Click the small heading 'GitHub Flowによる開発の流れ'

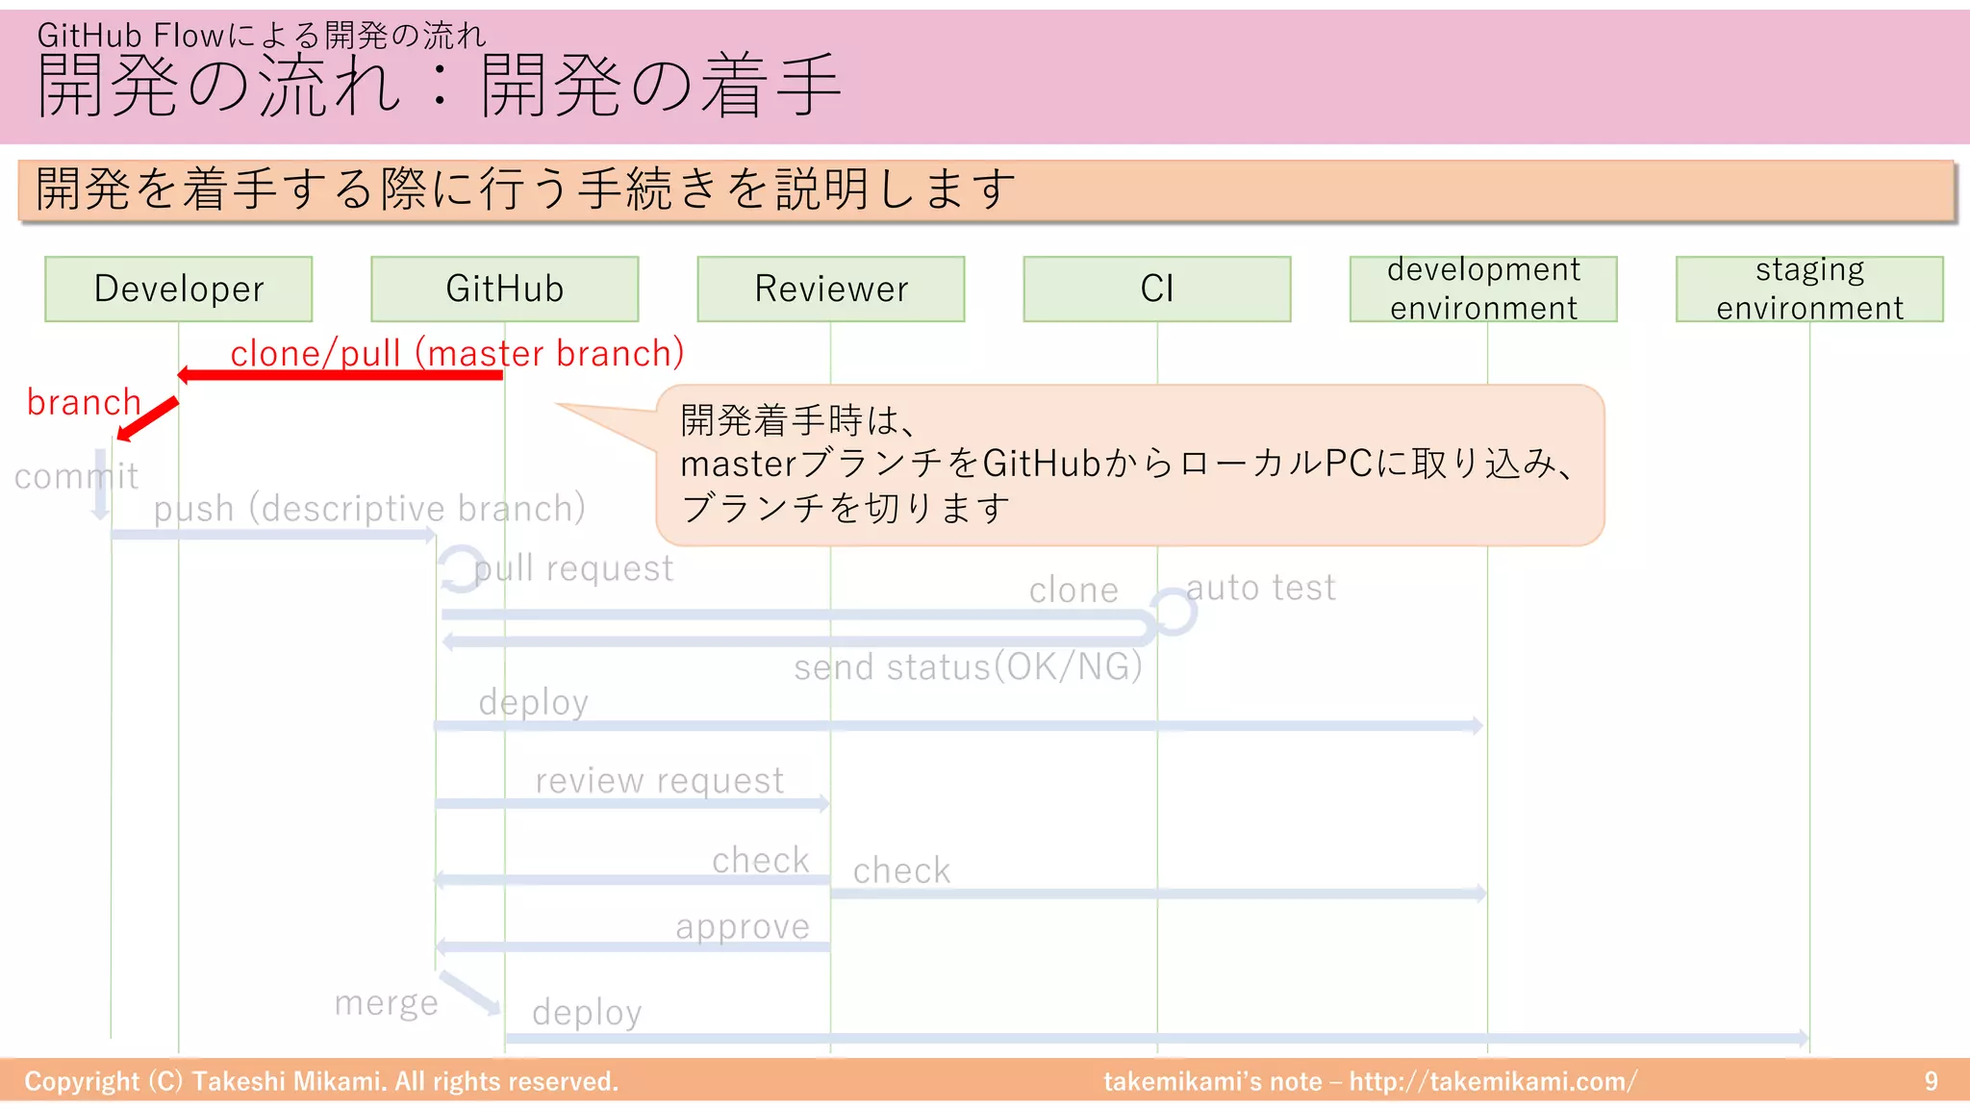pyautogui.click(x=262, y=36)
